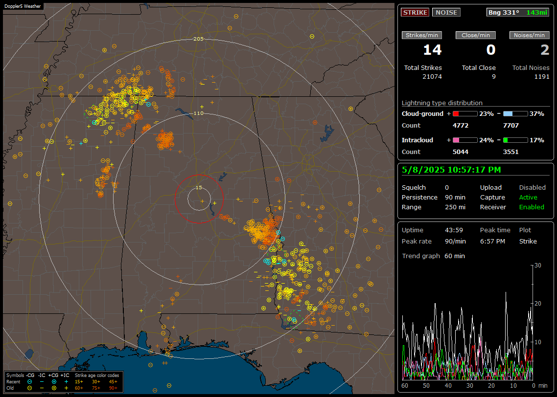Click the Strikes/min header button

(421, 35)
